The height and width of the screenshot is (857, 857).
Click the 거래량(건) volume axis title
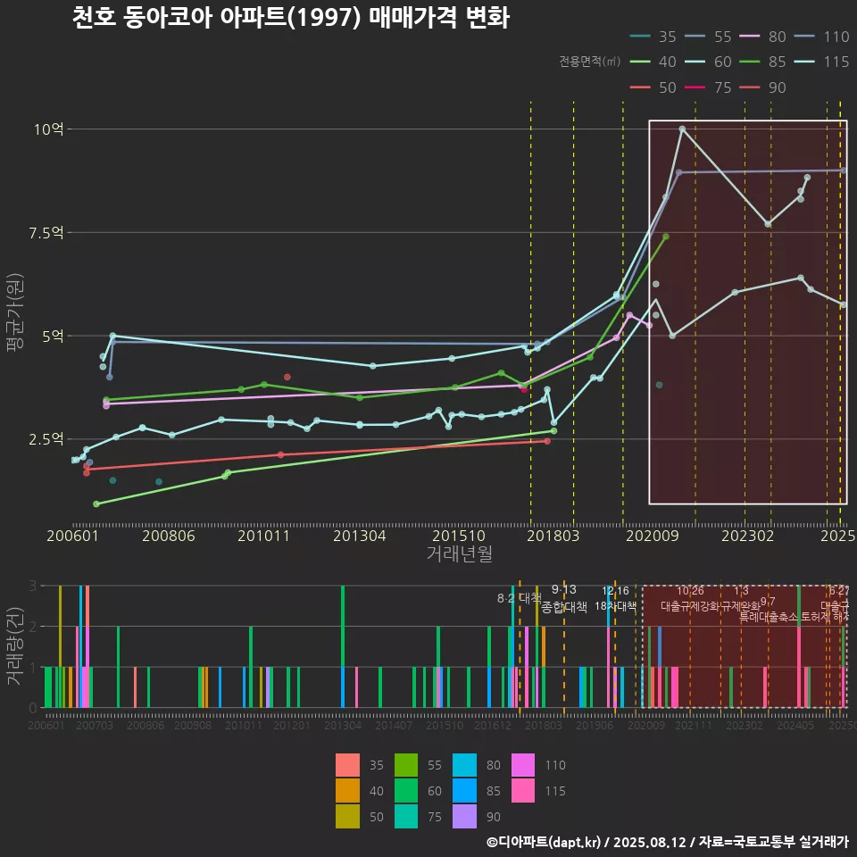coord(15,646)
